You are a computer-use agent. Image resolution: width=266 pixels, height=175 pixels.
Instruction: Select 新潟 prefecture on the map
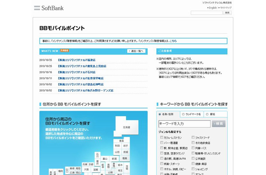click(x=114, y=159)
